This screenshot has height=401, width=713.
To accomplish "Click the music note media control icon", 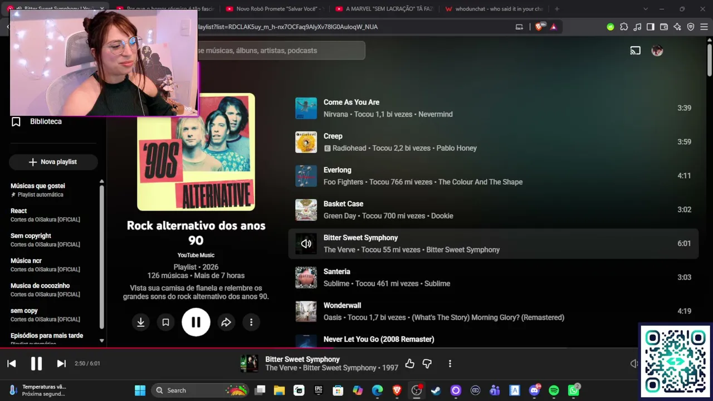I will click(x=637, y=27).
